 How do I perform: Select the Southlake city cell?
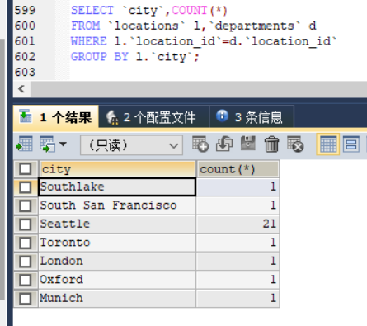[117, 187]
